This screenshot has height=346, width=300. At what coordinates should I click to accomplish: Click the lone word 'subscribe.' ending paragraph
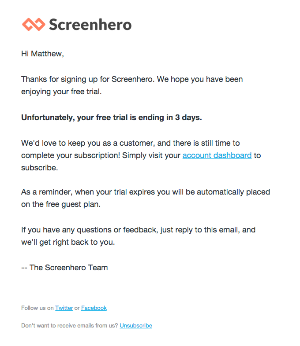pyautogui.click(x=39, y=168)
